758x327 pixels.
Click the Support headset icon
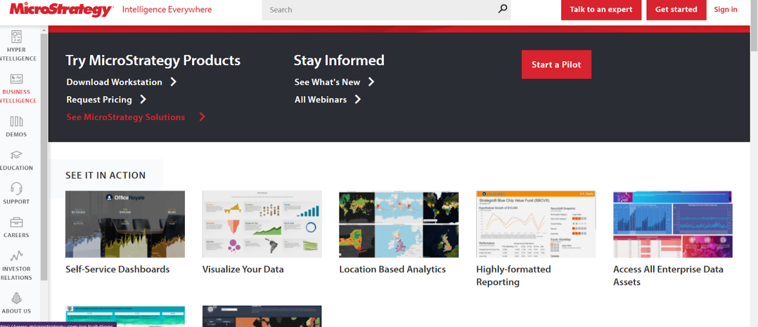coord(17,188)
